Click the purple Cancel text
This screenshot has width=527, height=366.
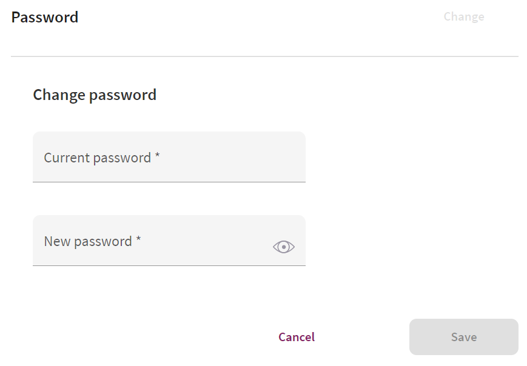click(x=297, y=337)
